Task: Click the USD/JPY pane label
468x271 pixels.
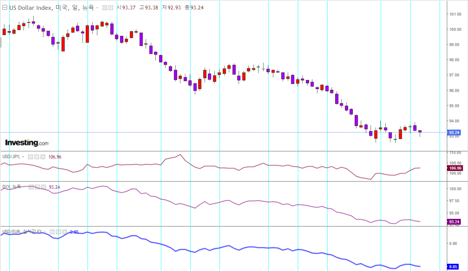Action: click(11, 157)
